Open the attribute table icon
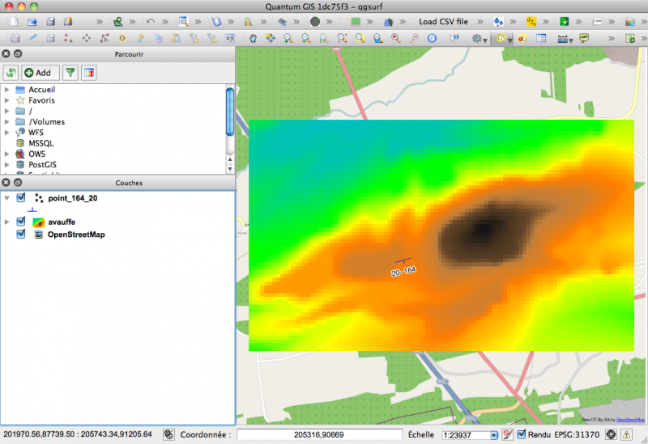This screenshot has height=444, width=648. (x=541, y=38)
